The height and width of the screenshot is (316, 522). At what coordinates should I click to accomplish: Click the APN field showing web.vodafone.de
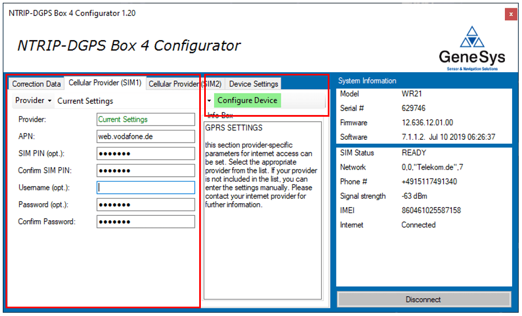coord(146,136)
